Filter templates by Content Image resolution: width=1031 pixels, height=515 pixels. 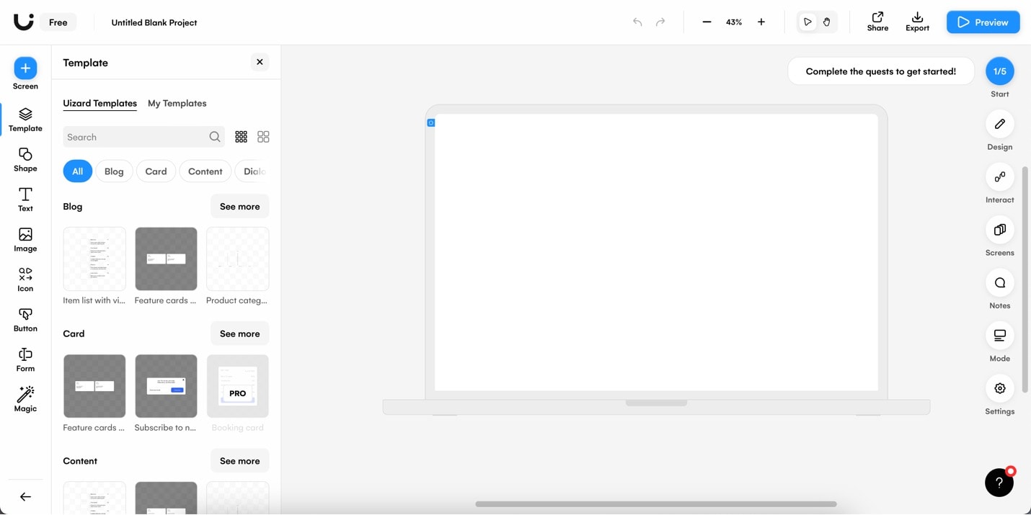(x=205, y=171)
